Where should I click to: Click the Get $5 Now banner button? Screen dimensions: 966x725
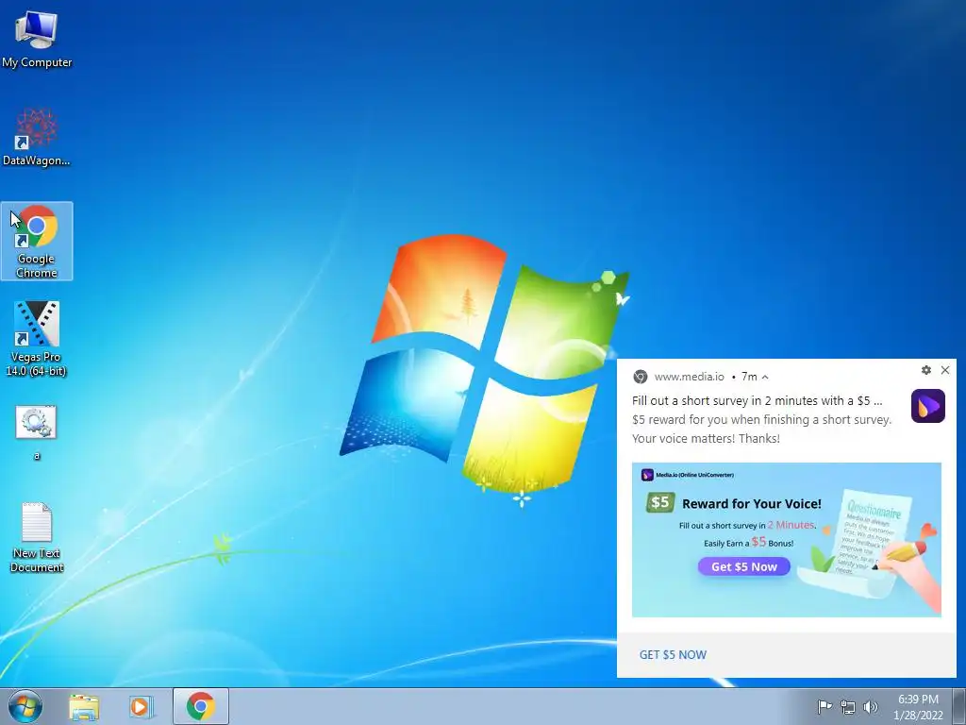744,566
